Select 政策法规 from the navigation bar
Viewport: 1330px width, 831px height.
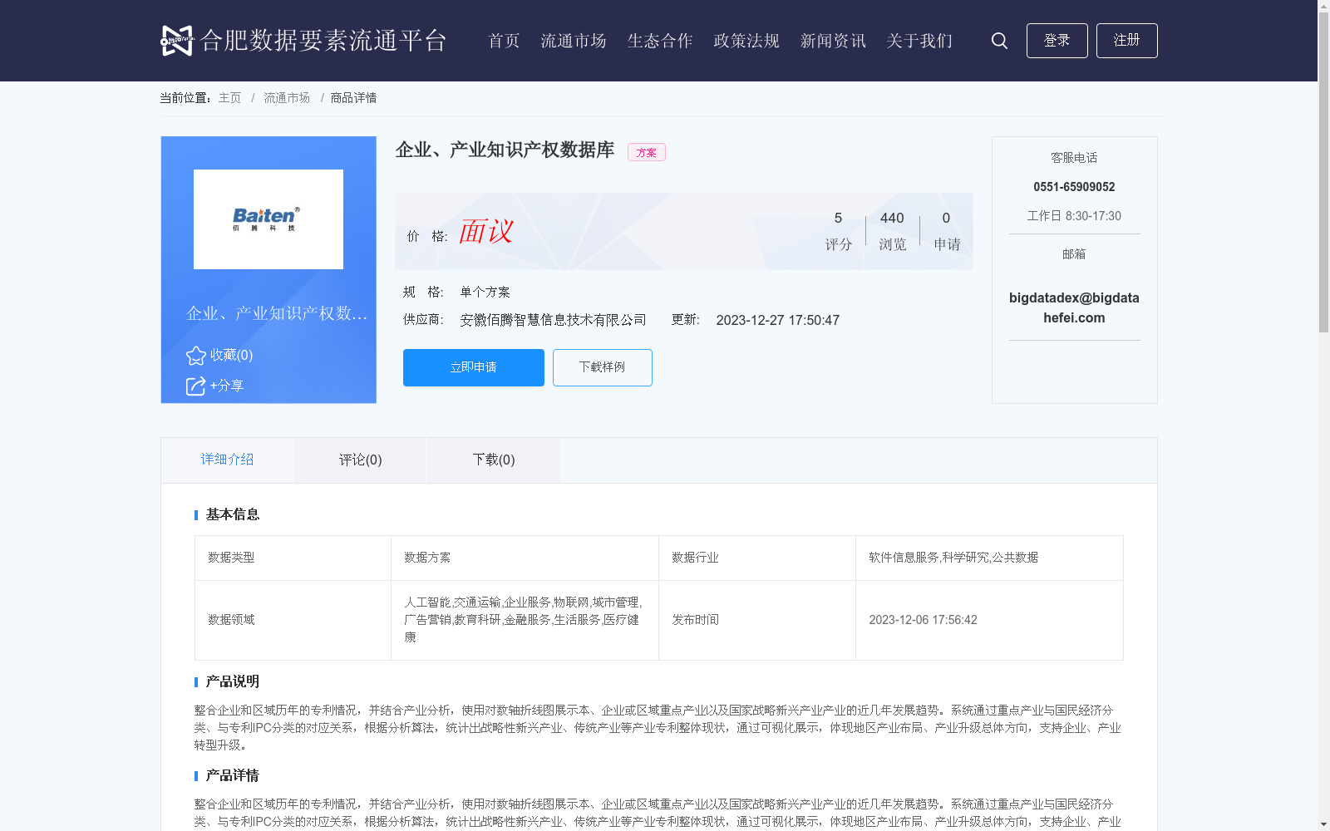(x=746, y=41)
